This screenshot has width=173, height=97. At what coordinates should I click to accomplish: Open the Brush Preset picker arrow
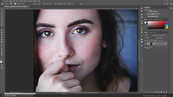tap(13, 4)
